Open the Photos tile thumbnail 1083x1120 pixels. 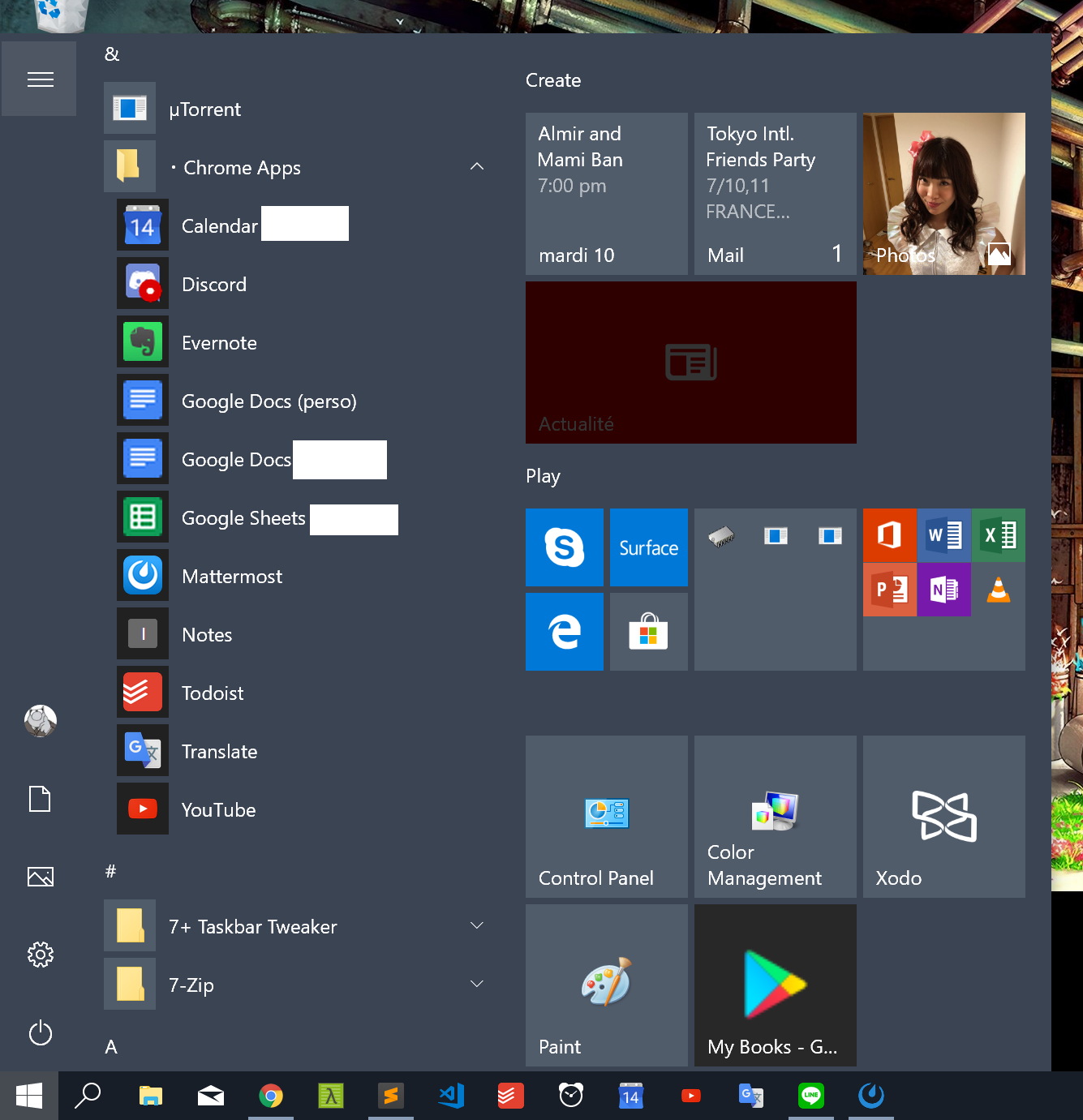tap(943, 194)
